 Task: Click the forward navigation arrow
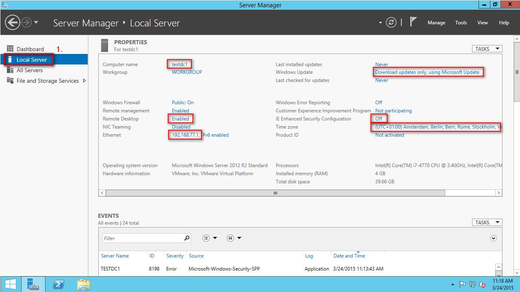pyautogui.click(x=26, y=23)
